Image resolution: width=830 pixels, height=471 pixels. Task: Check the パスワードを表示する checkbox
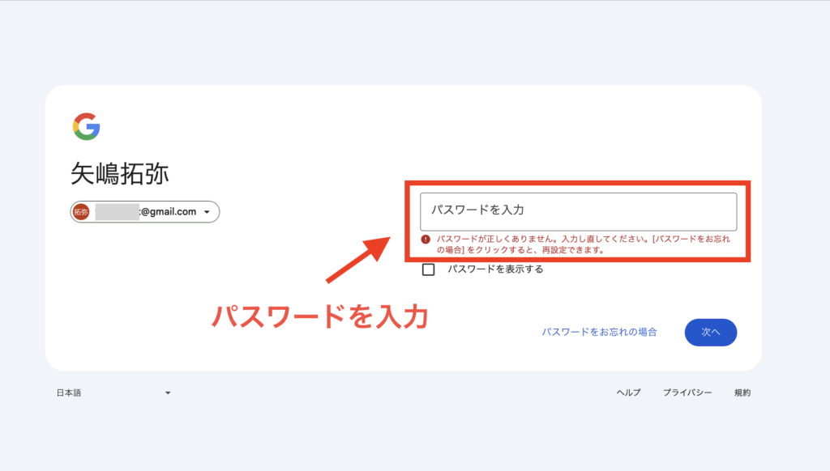pos(428,269)
